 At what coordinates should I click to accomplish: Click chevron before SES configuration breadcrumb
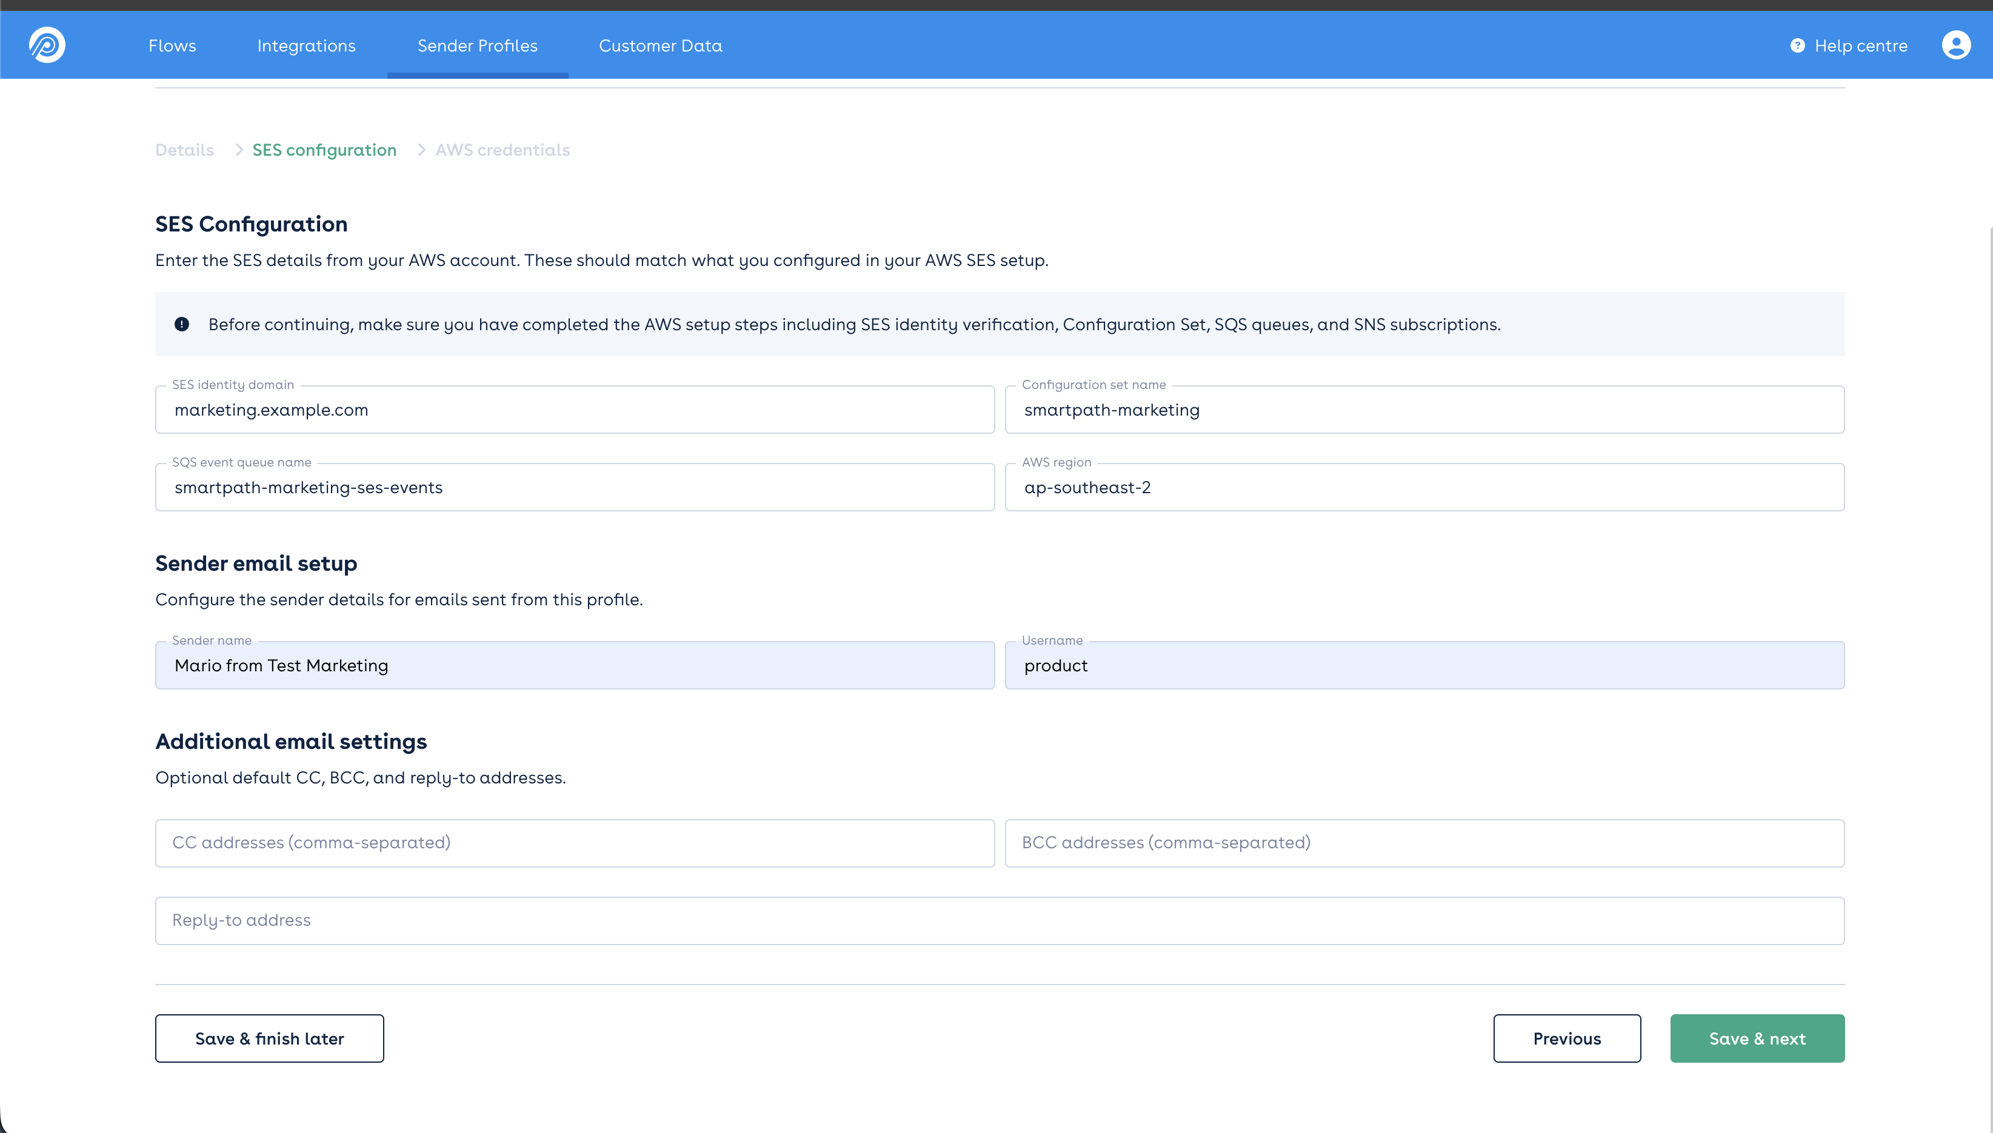(239, 150)
